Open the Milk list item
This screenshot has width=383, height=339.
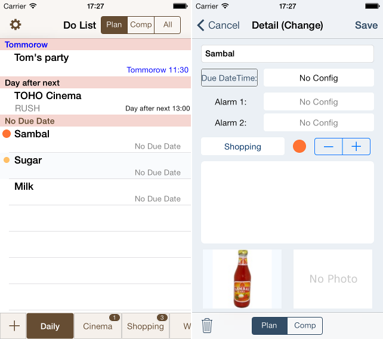95,192
